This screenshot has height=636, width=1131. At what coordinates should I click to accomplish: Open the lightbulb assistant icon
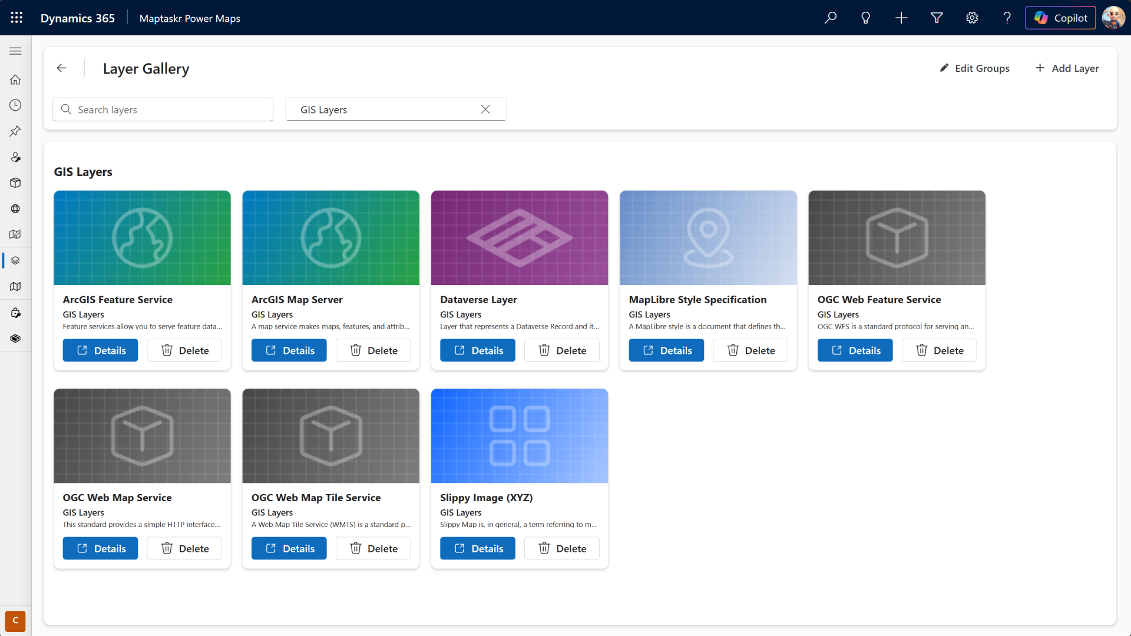[865, 18]
